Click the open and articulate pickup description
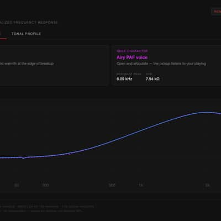The image size is (221, 221). click(x=161, y=64)
